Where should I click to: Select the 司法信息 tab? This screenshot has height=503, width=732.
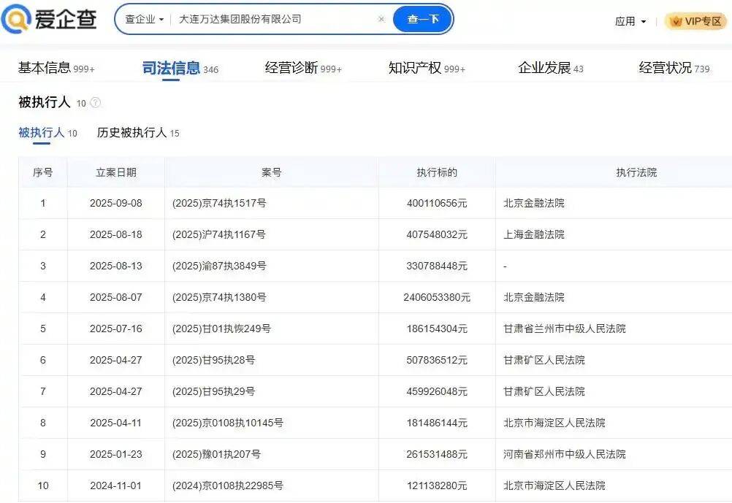tap(180, 68)
